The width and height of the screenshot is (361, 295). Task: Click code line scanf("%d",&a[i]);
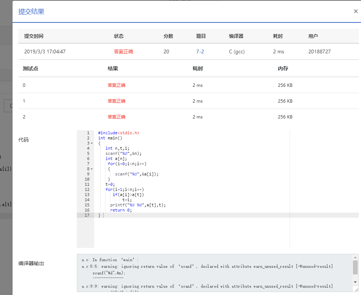pyautogui.click(x=137, y=174)
